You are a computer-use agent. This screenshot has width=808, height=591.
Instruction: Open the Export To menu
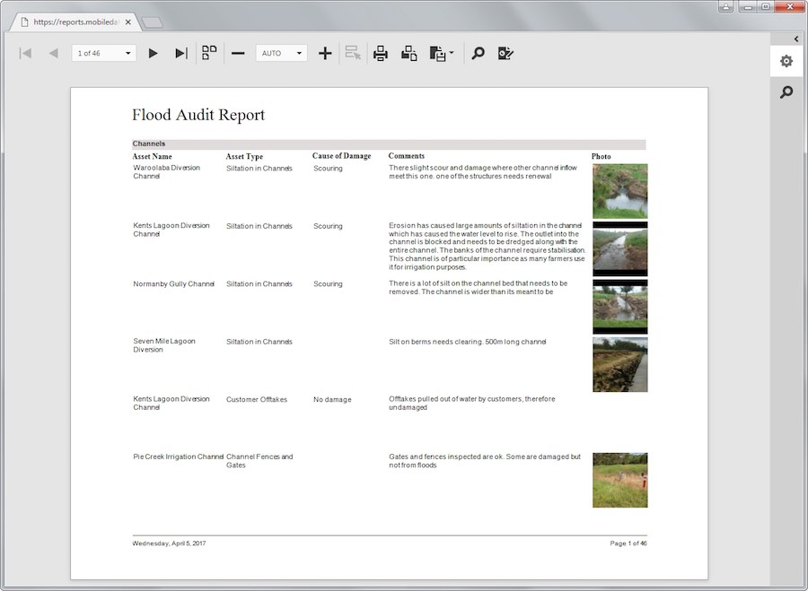[x=441, y=53]
